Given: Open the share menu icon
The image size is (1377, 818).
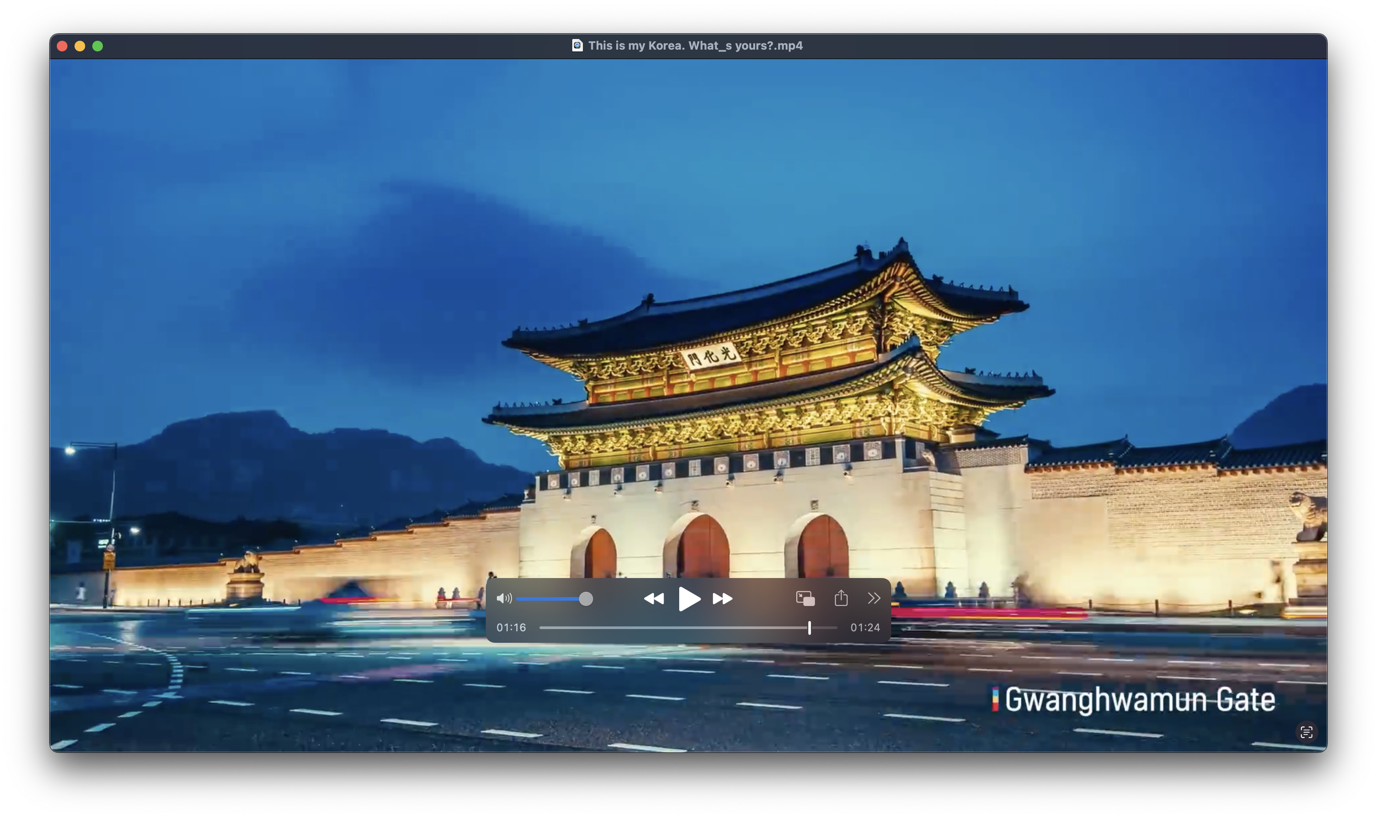Looking at the screenshot, I should click(841, 598).
